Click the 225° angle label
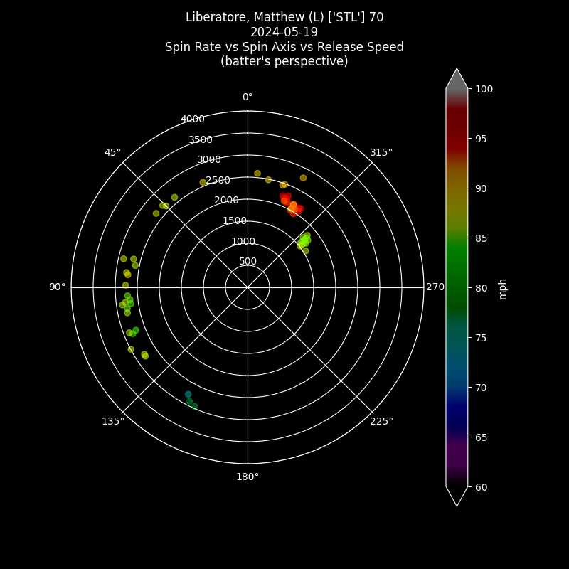This screenshot has height=569, width=569. 381,421
